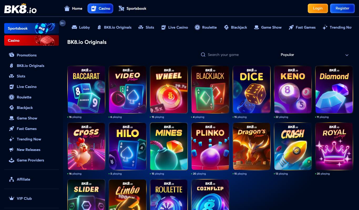Open the Diamond game thumbnail
359x210 pixels.
[x=334, y=90]
